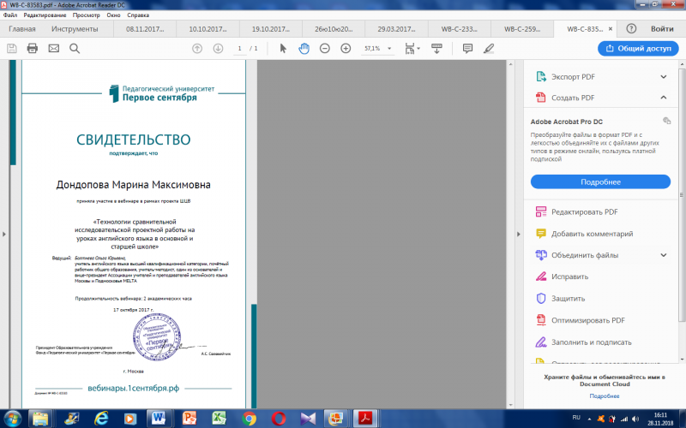This screenshot has height=428, width=686.
Task: Open the Help question mark icon
Action: [631, 29]
